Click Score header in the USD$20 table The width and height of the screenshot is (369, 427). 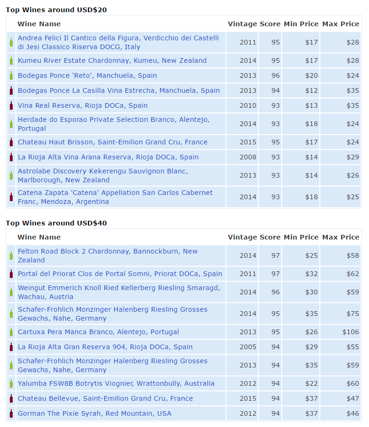[x=270, y=24]
